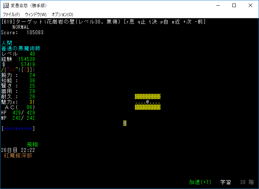Image resolution: width=259 pixels, height=189 pixels.
Task: Click the blue asterisk health bar
Action: click(x=18, y=129)
